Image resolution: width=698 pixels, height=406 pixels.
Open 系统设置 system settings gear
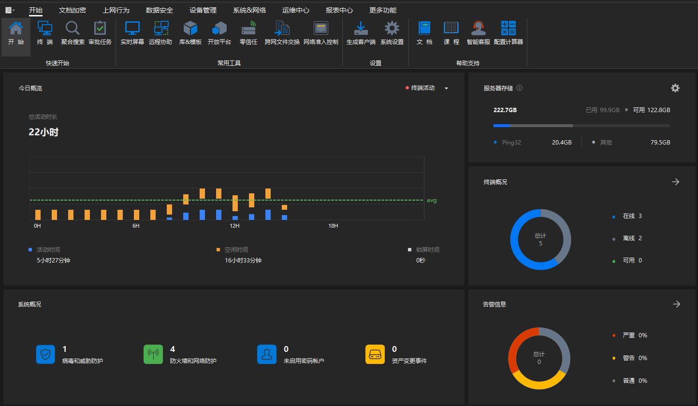(x=392, y=28)
